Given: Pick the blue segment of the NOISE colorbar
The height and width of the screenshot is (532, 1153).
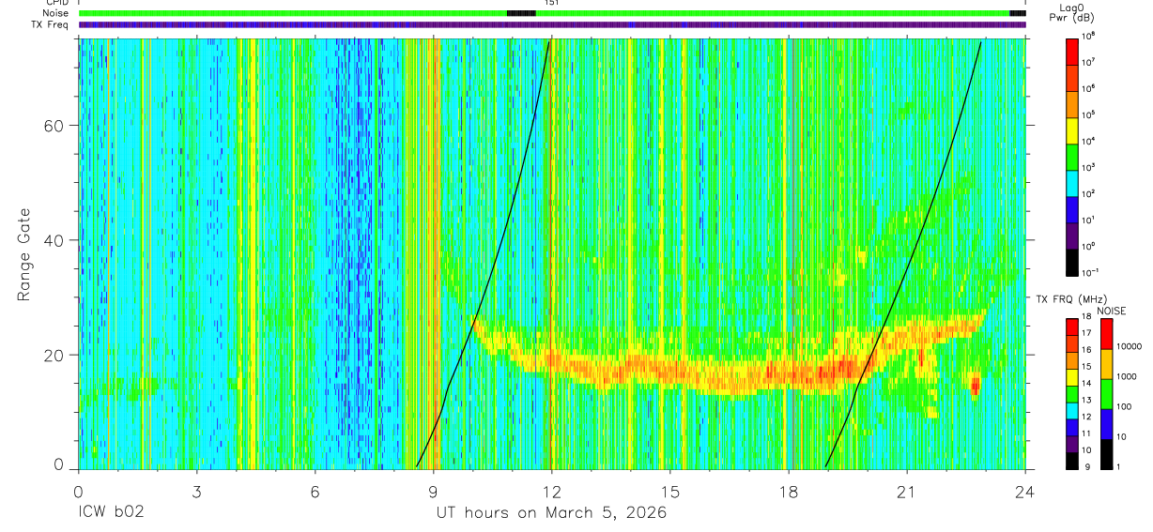Looking at the screenshot, I should point(1106,424).
